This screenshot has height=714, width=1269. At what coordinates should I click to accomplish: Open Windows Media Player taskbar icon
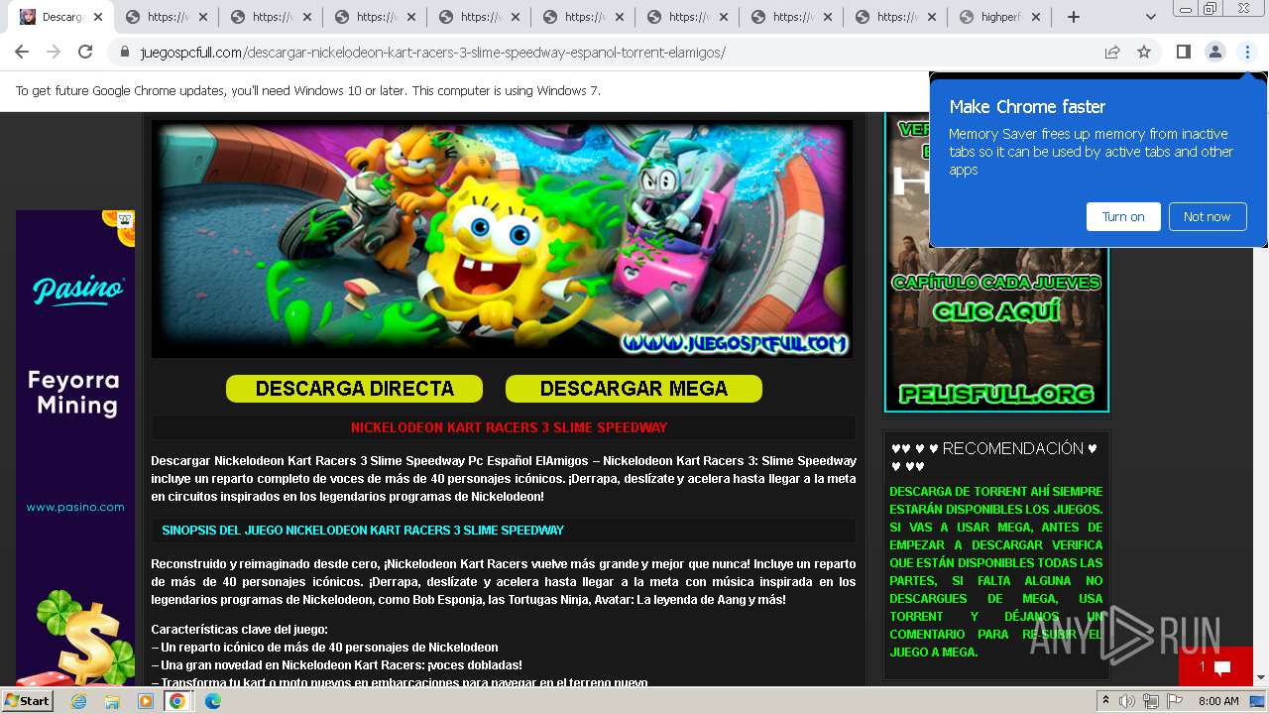(x=146, y=701)
